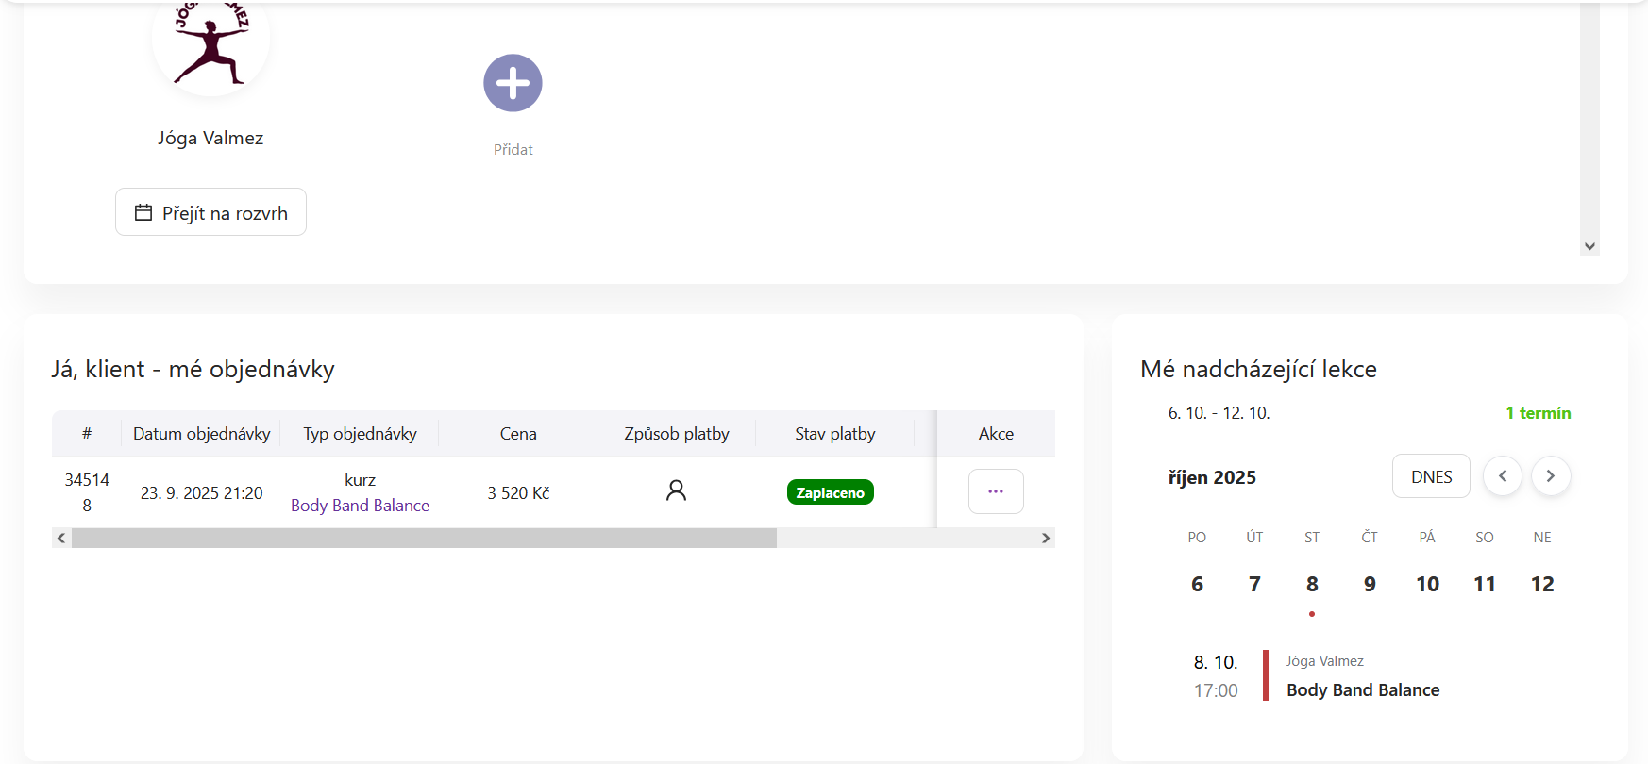The image size is (1648, 764).
Task: Open the Jóga Valmez studio logo
Action: pyautogui.click(x=210, y=42)
